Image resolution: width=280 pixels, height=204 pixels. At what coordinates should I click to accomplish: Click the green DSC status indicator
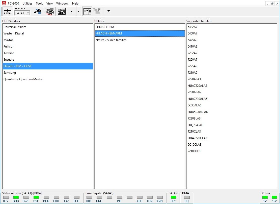click(x=36, y=197)
